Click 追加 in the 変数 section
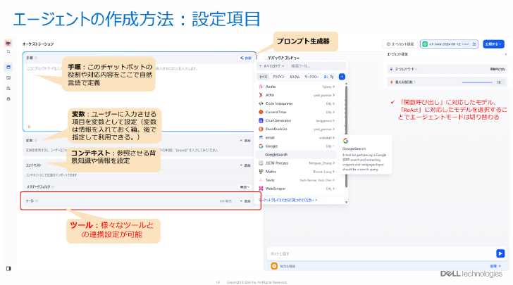Image resolution: width=513 pixels, height=285 pixels. tap(245, 141)
